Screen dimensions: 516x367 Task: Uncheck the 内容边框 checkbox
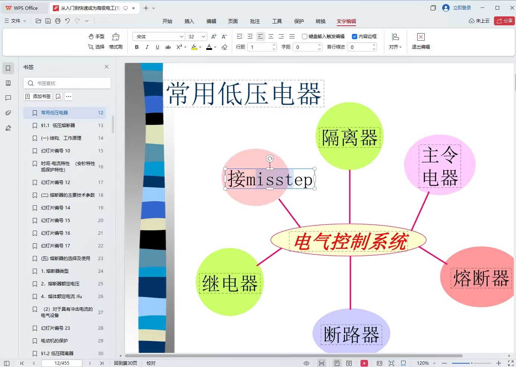click(x=354, y=37)
